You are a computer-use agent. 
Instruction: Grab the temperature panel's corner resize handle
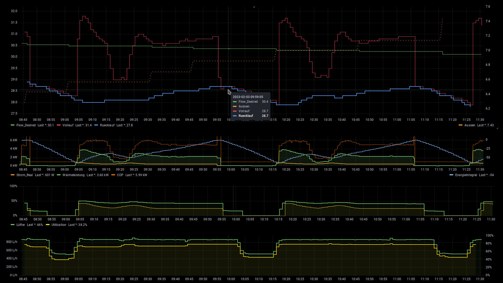(497, 128)
